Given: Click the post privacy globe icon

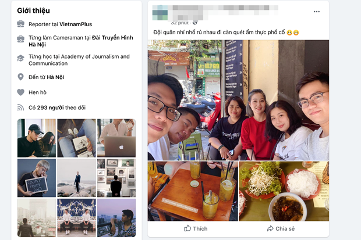Looking at the screenshot, I should (195, 23).
